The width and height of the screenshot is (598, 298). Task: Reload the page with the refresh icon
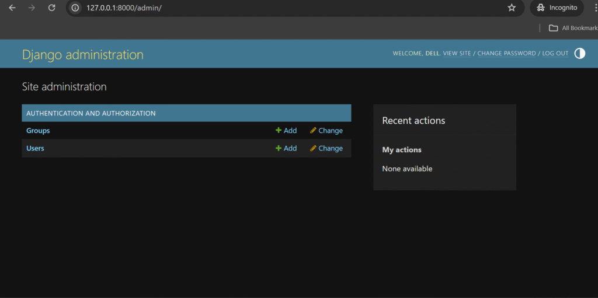click(51, 8)
